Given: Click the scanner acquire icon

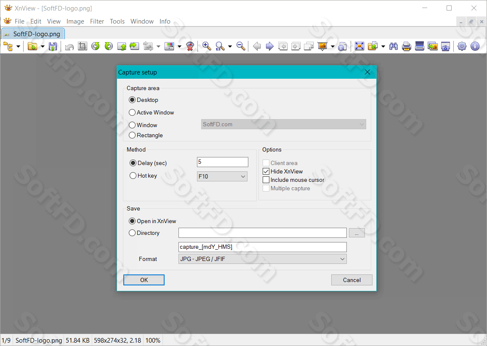Looking at the screenshot, I should pyautogui.click(x=420, y=46).
